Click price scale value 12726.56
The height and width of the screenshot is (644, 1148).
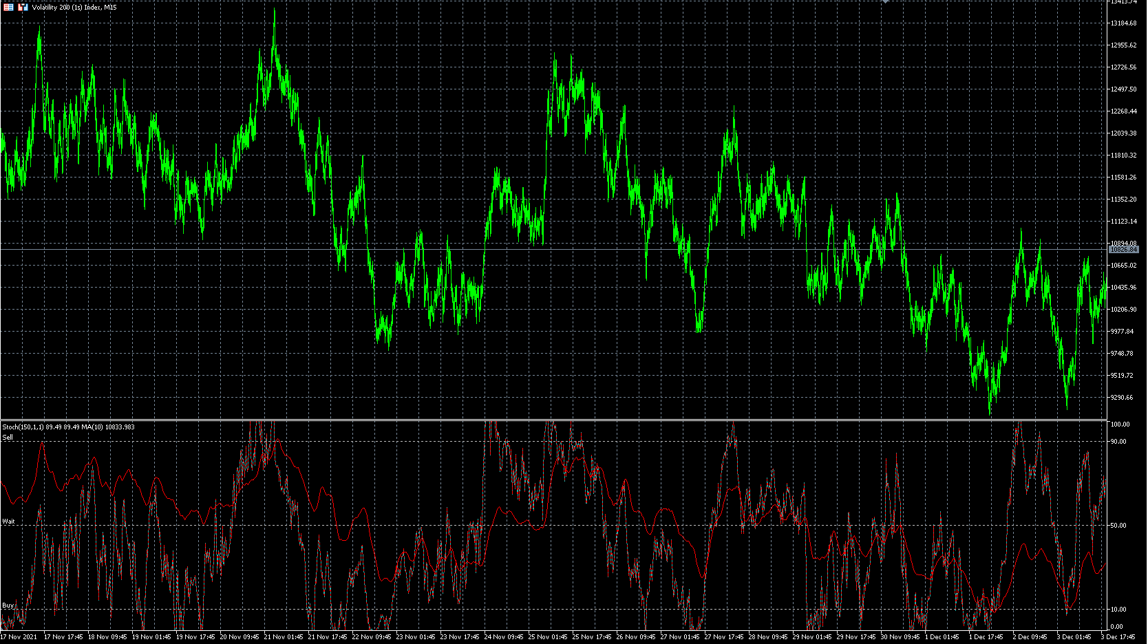coord(1123,67)
